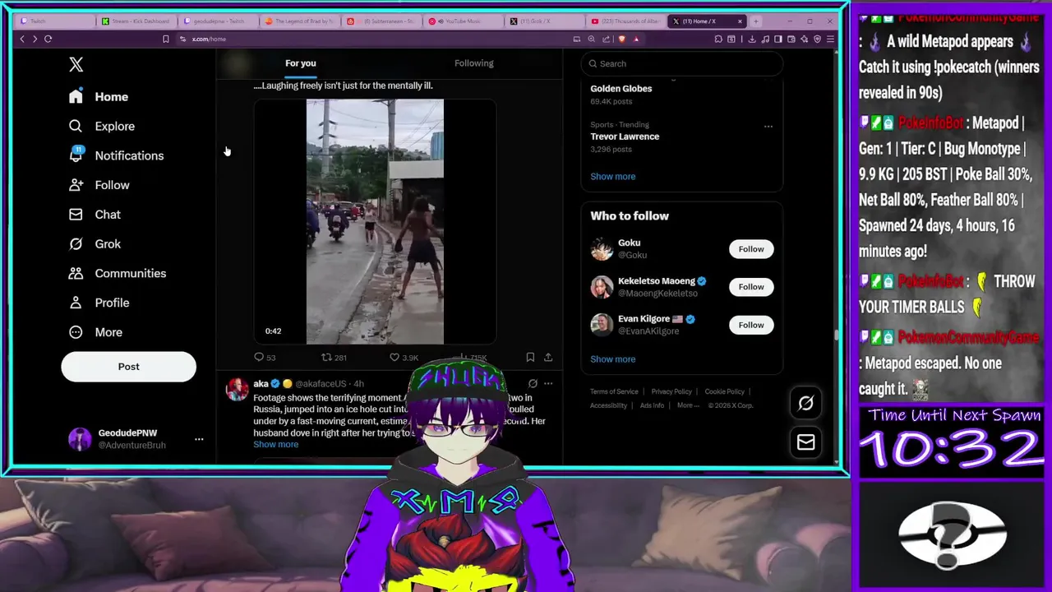Open account menu dots beside GeodudePNW
Screen dimensions: 1052x592
[x=199, y=439]
